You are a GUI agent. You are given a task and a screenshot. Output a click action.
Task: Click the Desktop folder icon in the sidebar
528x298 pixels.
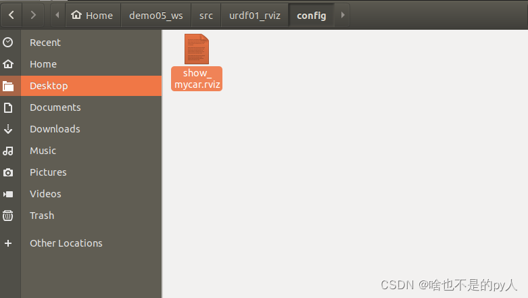(8, 86)
